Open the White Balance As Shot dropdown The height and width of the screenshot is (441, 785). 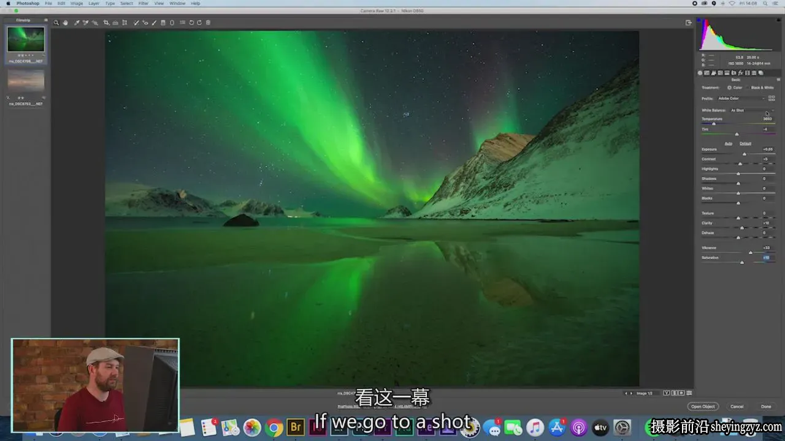pyautogui.click(x=752, y=110)
